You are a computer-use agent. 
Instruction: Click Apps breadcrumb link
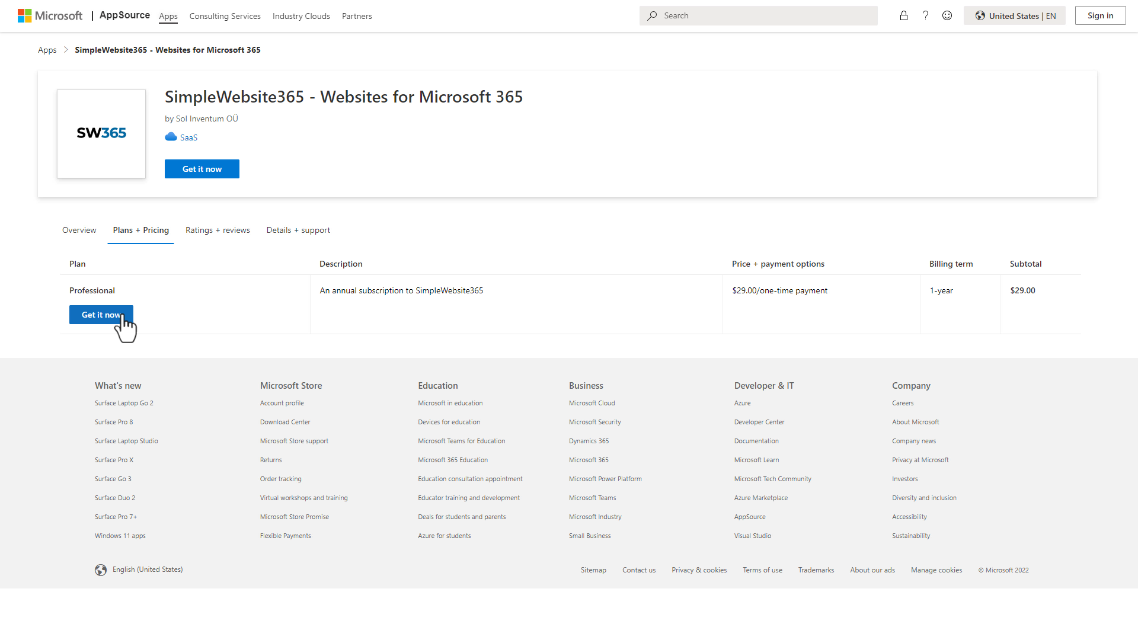click(x=47, y=50)
